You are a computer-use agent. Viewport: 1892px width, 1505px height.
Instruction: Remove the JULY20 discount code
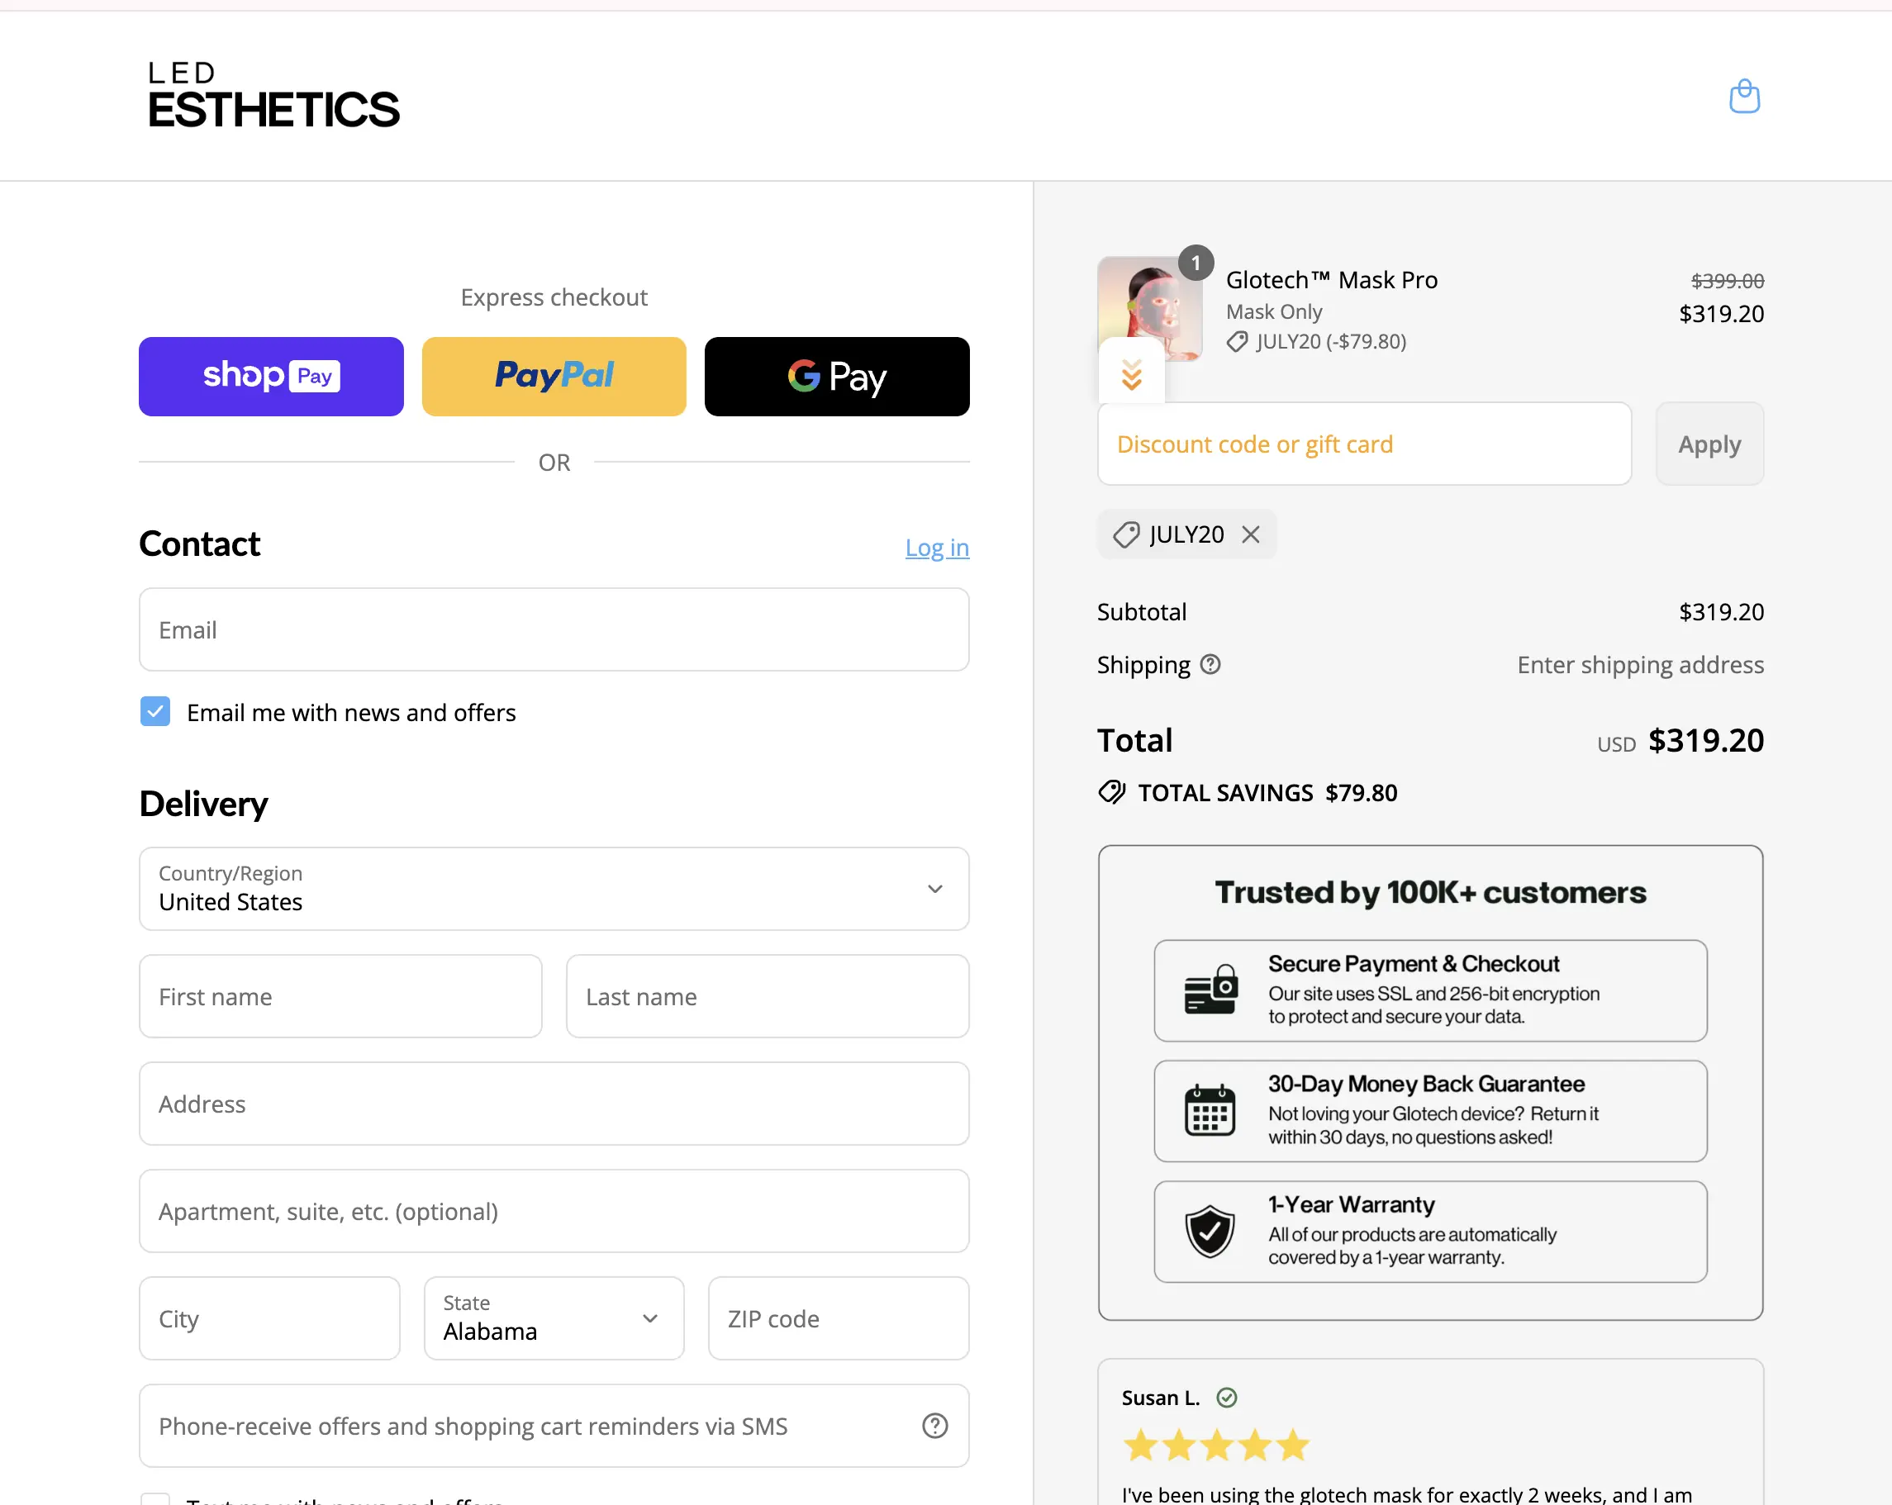[x=1251, y=534]
